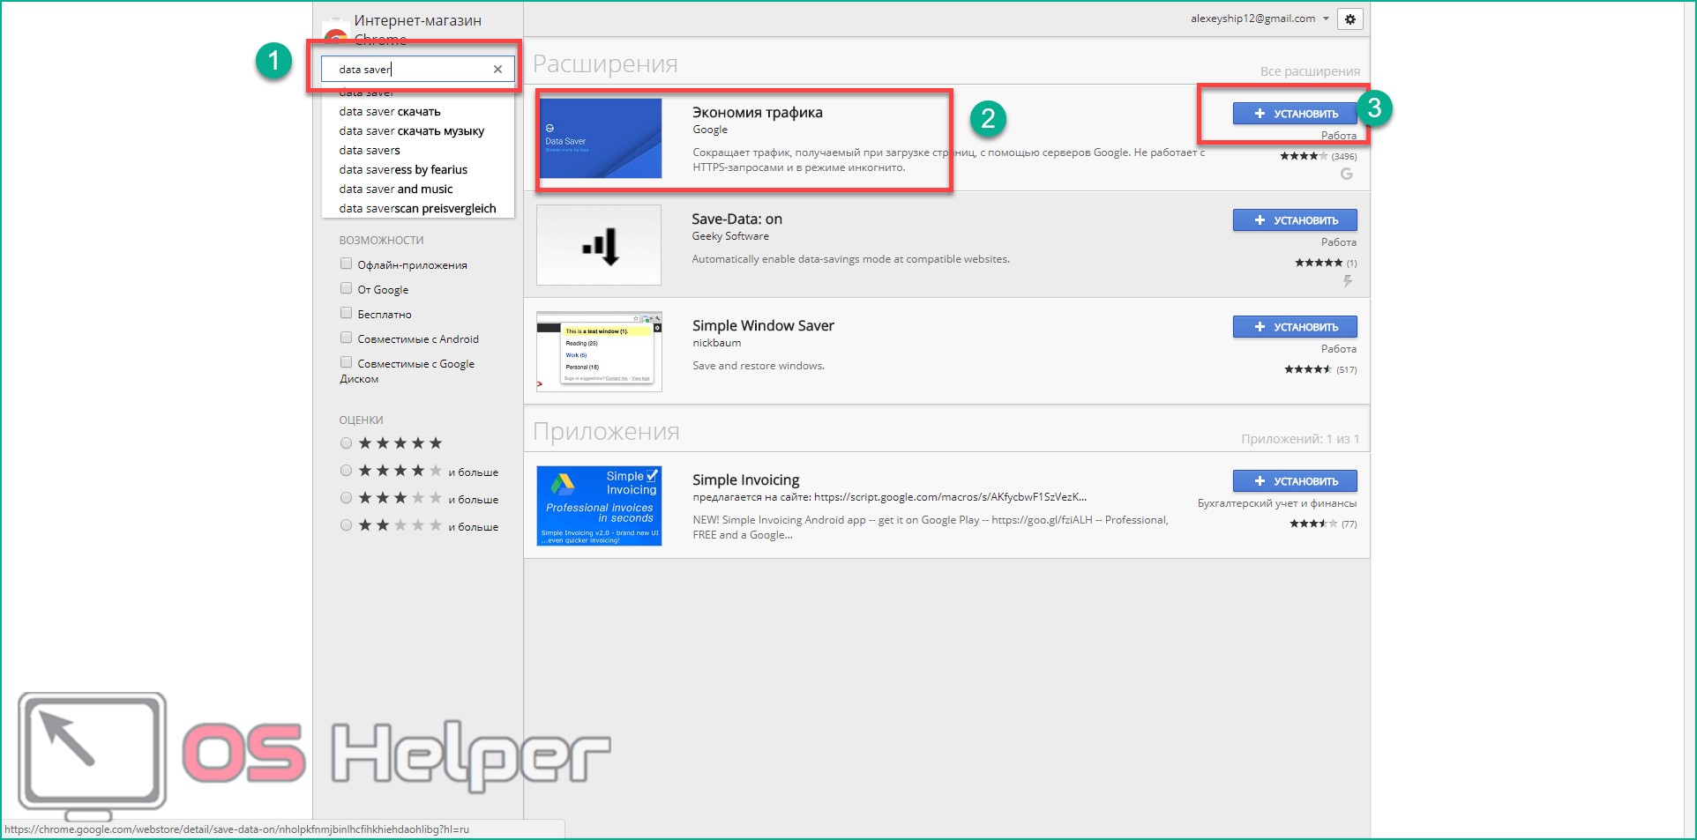The width and height of the screenshot is (1697, 840).
Task: Install the Save-Data: on extension
Action: pos(1295,220)
